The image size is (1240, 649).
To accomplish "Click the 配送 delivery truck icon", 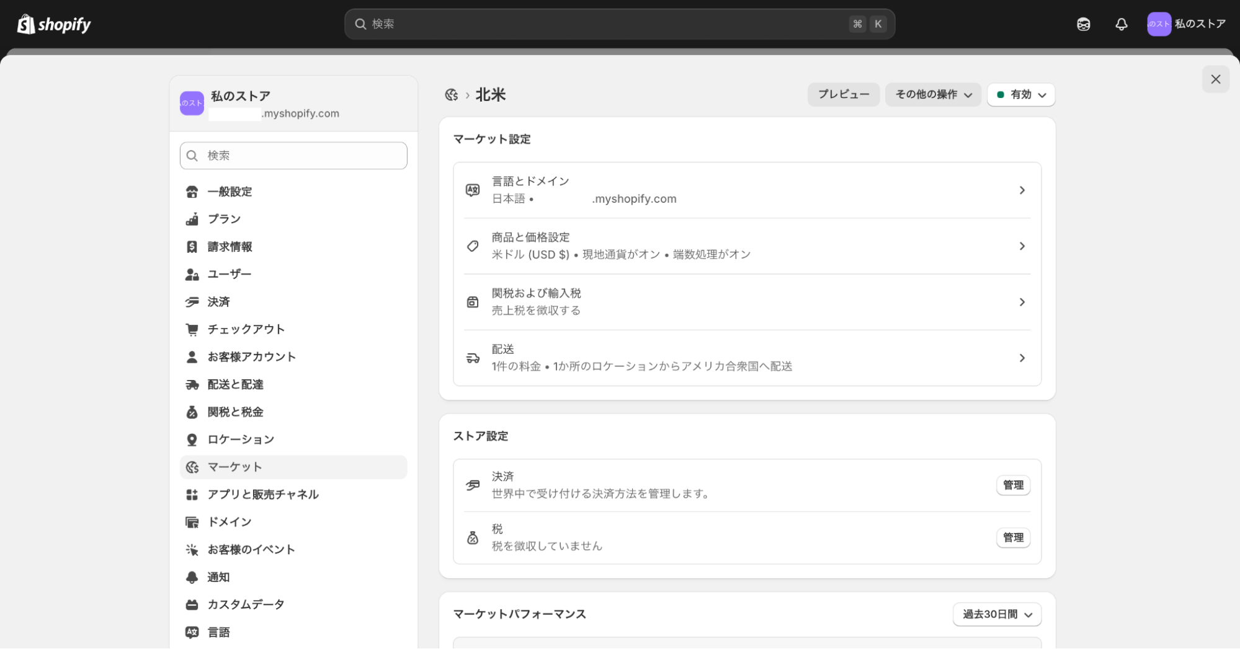I will [473, 358].
